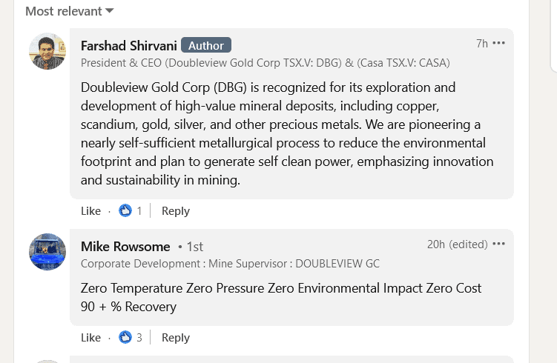View the thumbs-up reactions on Mike's comment
This screenshot has height=363, width=557.
coord(131,338)
